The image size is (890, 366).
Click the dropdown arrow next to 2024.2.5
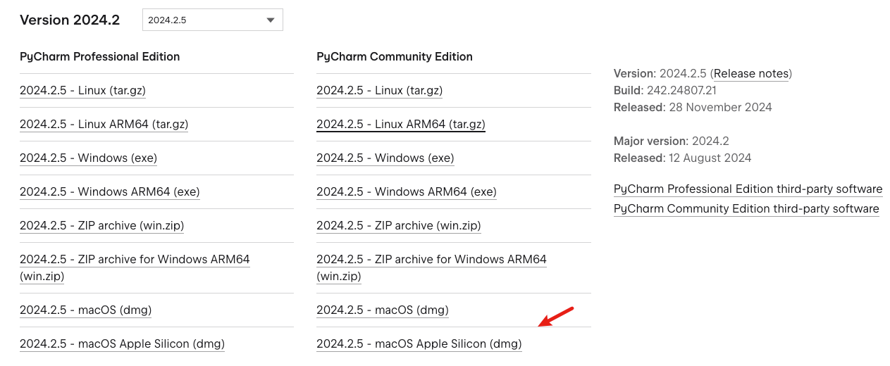coord(271,20)
